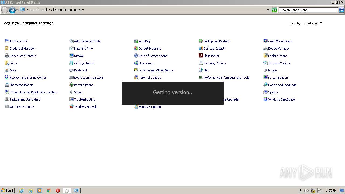
Task: Open the Fonts folder icon
Action: pyautogui.click(x=7, y=63)
